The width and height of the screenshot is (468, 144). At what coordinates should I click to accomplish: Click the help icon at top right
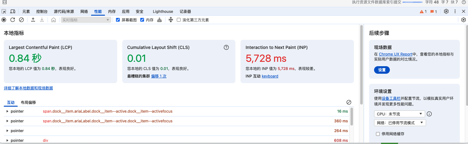click(x=464, y=2)
